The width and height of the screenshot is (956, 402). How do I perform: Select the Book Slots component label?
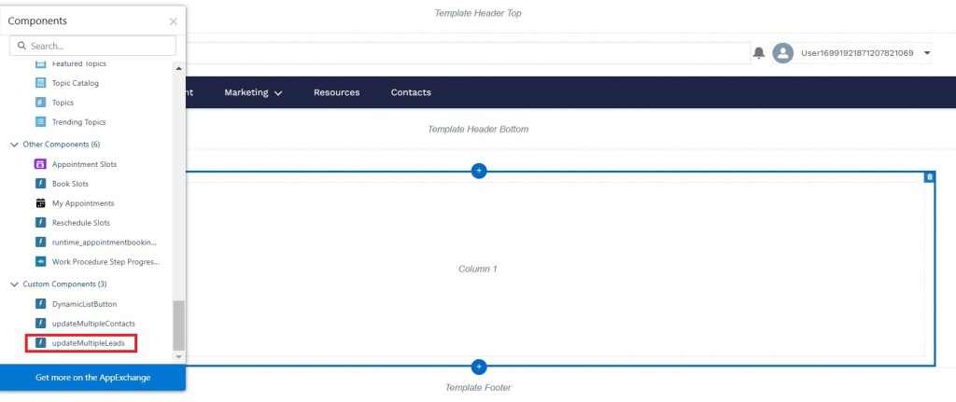click(x=70, y=184)
